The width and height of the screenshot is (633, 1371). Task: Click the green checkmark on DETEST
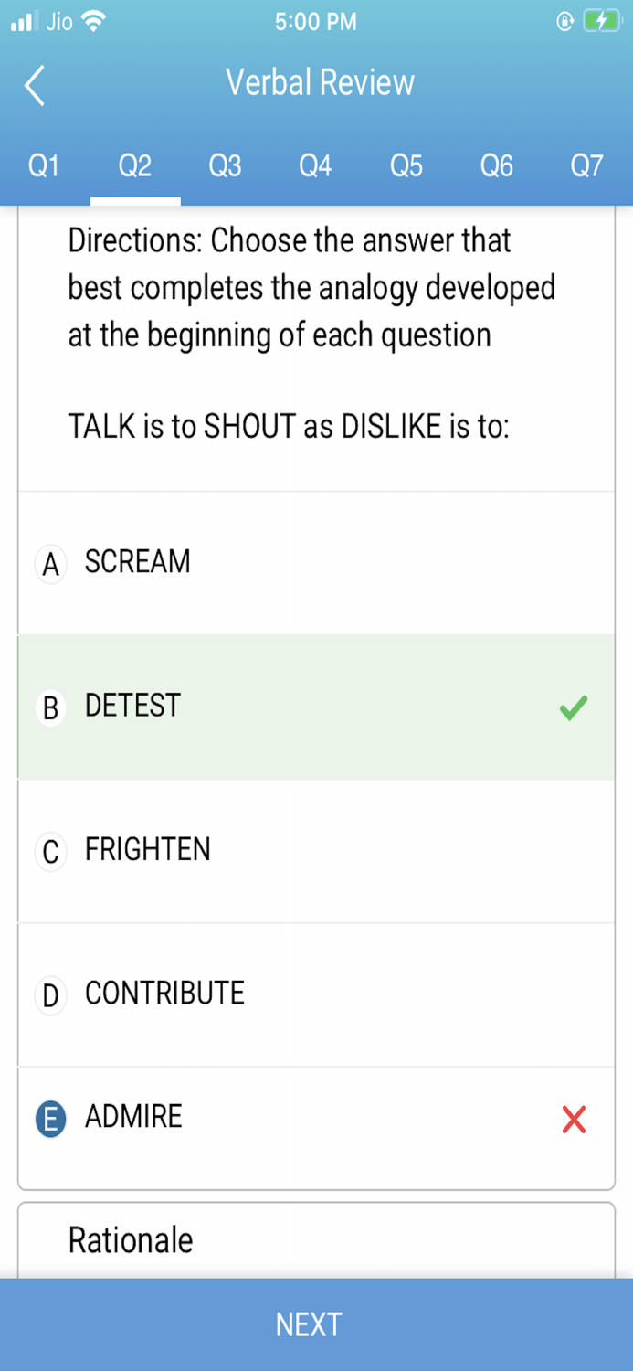574,707
